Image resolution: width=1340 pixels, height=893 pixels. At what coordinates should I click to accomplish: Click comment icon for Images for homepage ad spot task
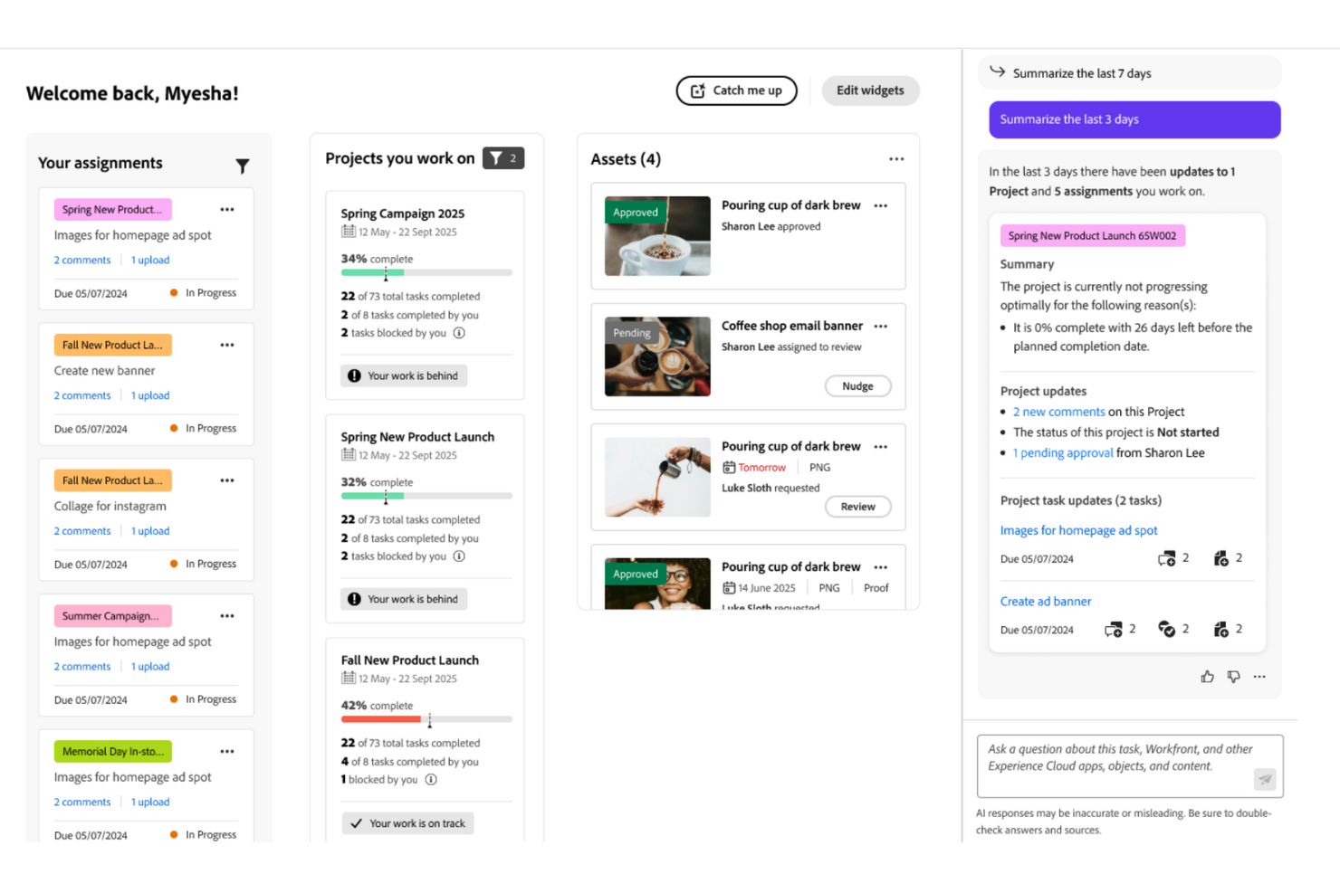pos(1167,559)
